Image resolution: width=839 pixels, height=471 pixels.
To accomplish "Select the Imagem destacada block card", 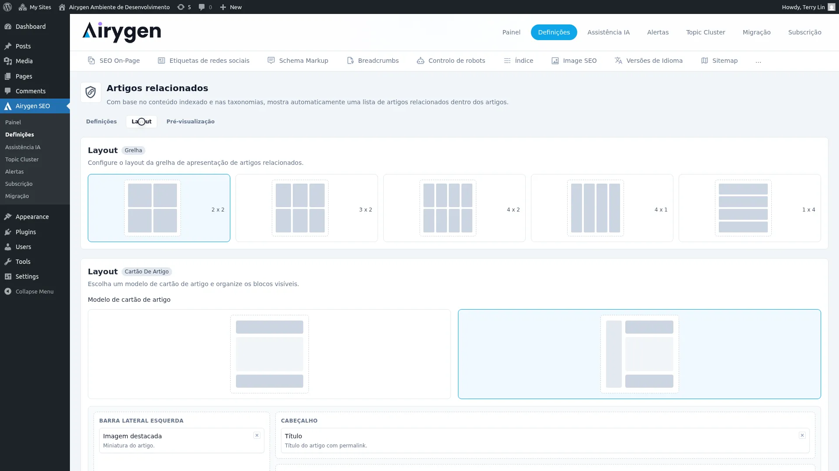I will tap(182, 440).
